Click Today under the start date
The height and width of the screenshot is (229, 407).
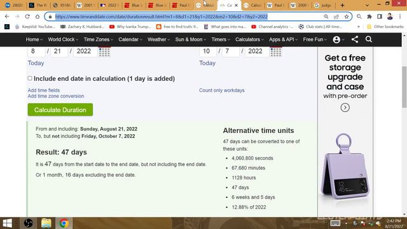click(x=36, y=63)
